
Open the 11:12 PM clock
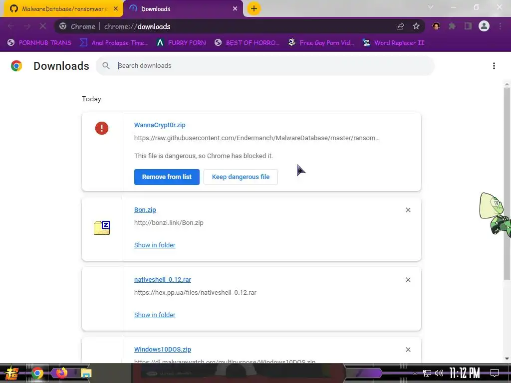click(x=465, y=373)
